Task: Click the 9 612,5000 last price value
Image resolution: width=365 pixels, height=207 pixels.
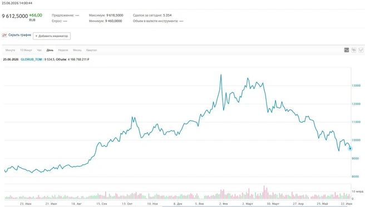Action: 15,16
